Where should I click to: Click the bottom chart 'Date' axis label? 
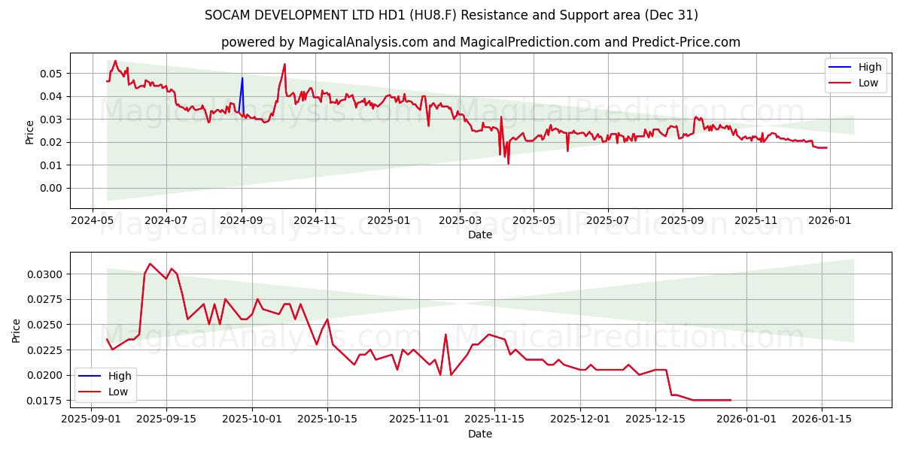480,434
